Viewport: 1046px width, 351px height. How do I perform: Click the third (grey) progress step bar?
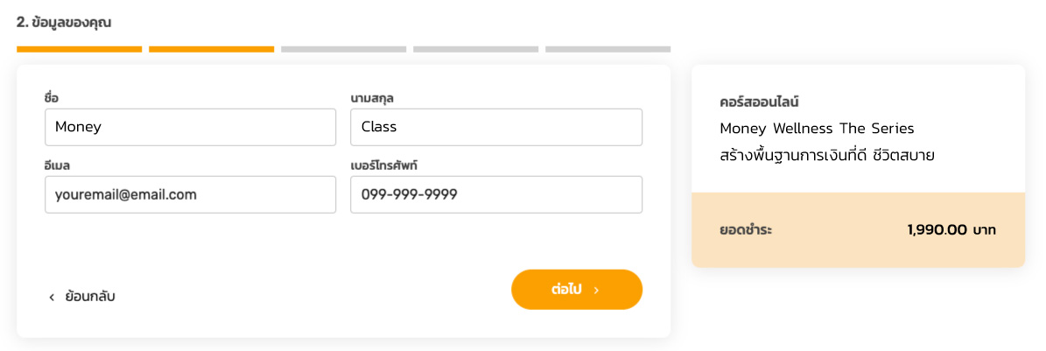click(x=343, y=49)
